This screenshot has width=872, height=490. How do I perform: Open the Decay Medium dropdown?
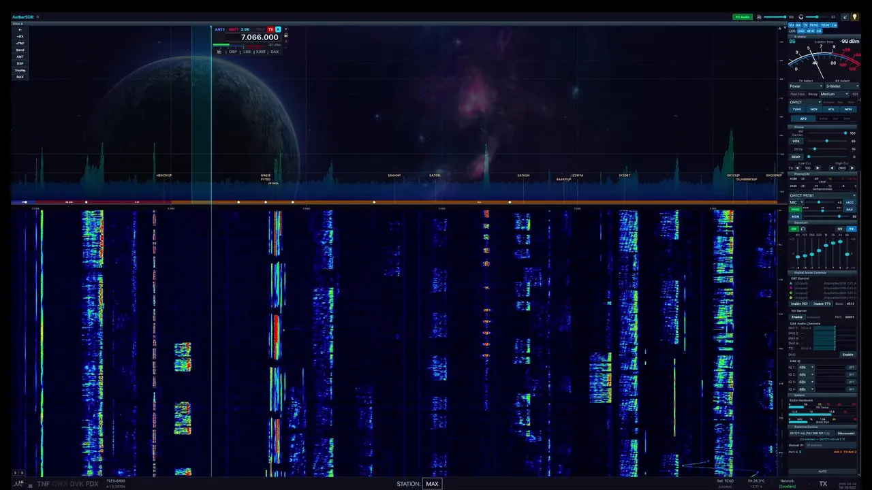834,94
